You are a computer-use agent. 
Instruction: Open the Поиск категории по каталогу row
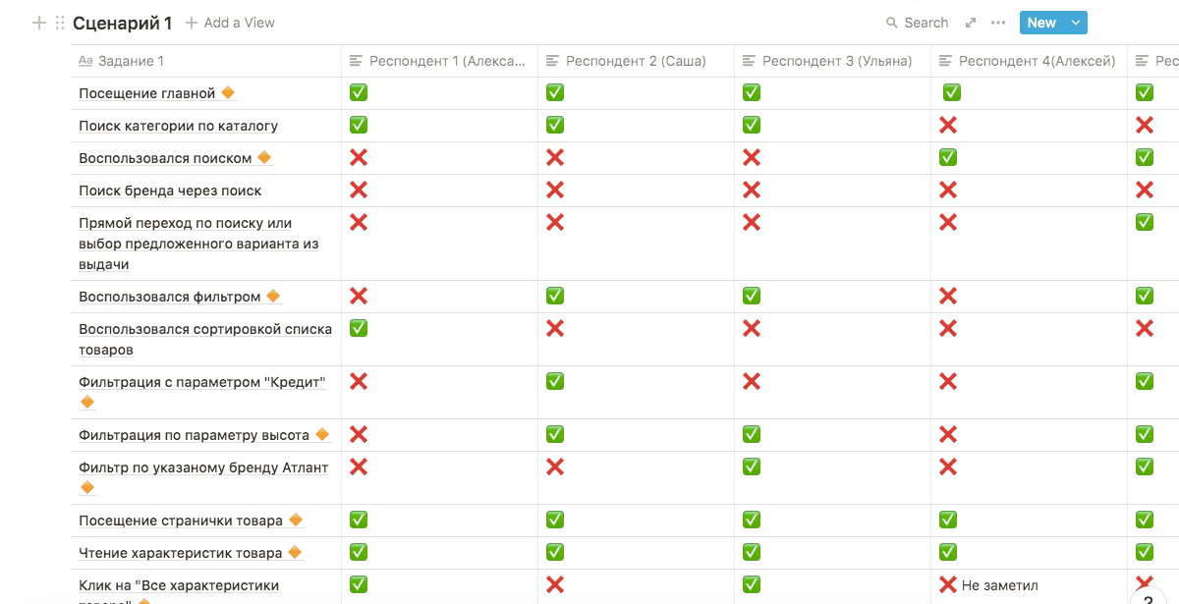click(x=178, y=126)
